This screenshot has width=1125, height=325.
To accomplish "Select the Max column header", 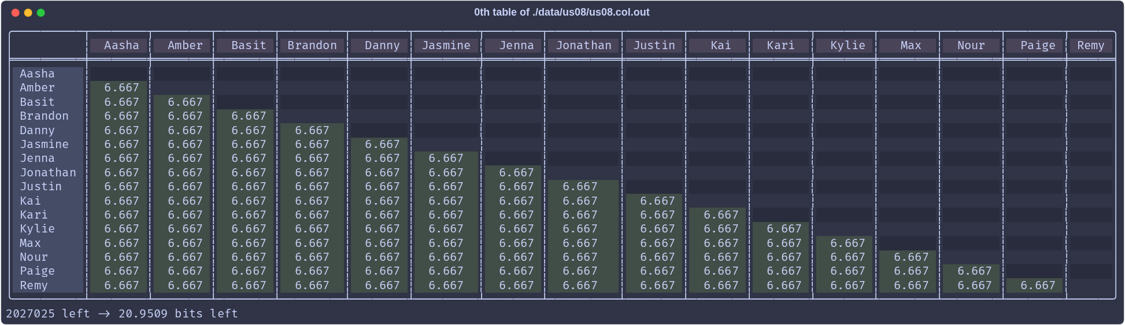I will point(908,46).
